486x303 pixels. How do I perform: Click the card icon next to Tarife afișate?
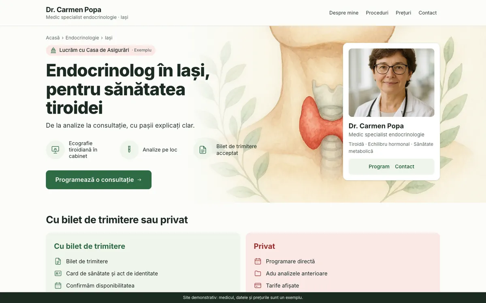click(258, 286)
